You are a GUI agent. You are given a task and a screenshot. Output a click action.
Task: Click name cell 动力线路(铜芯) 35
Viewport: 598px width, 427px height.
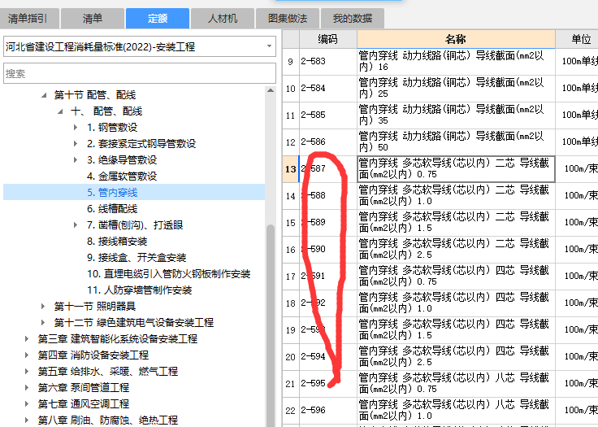pyautogui.click(x=456, y=115)
